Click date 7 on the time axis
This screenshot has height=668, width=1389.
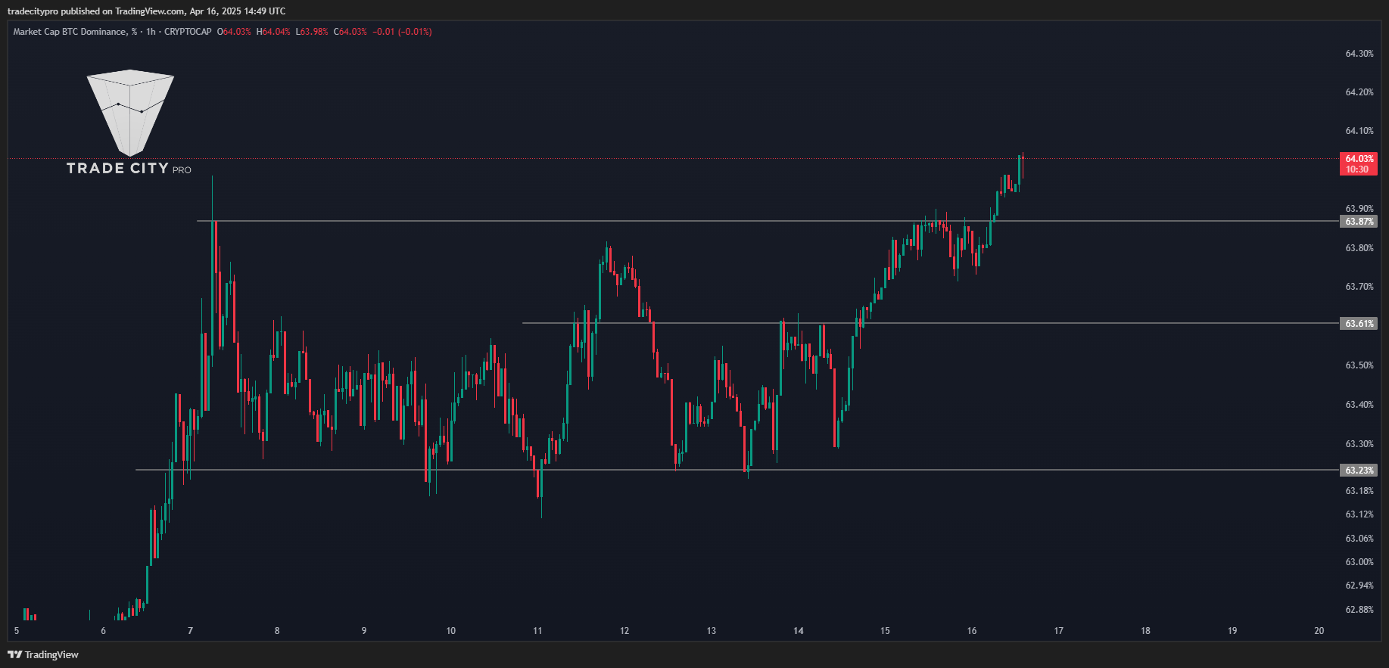(190, 631)
